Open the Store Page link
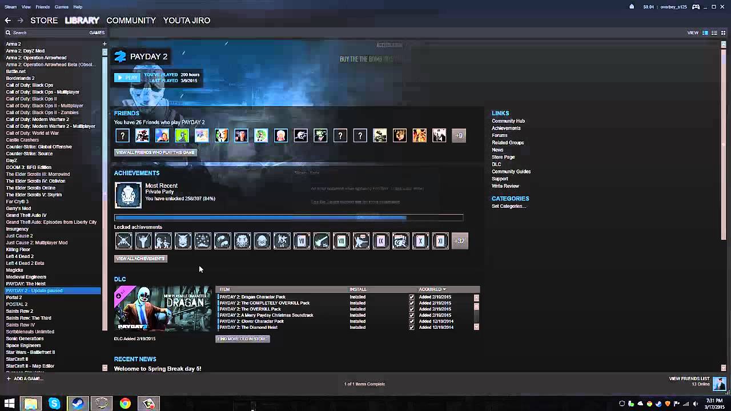Viewport: 731px width, 411px height. click(x=503, y=157)
